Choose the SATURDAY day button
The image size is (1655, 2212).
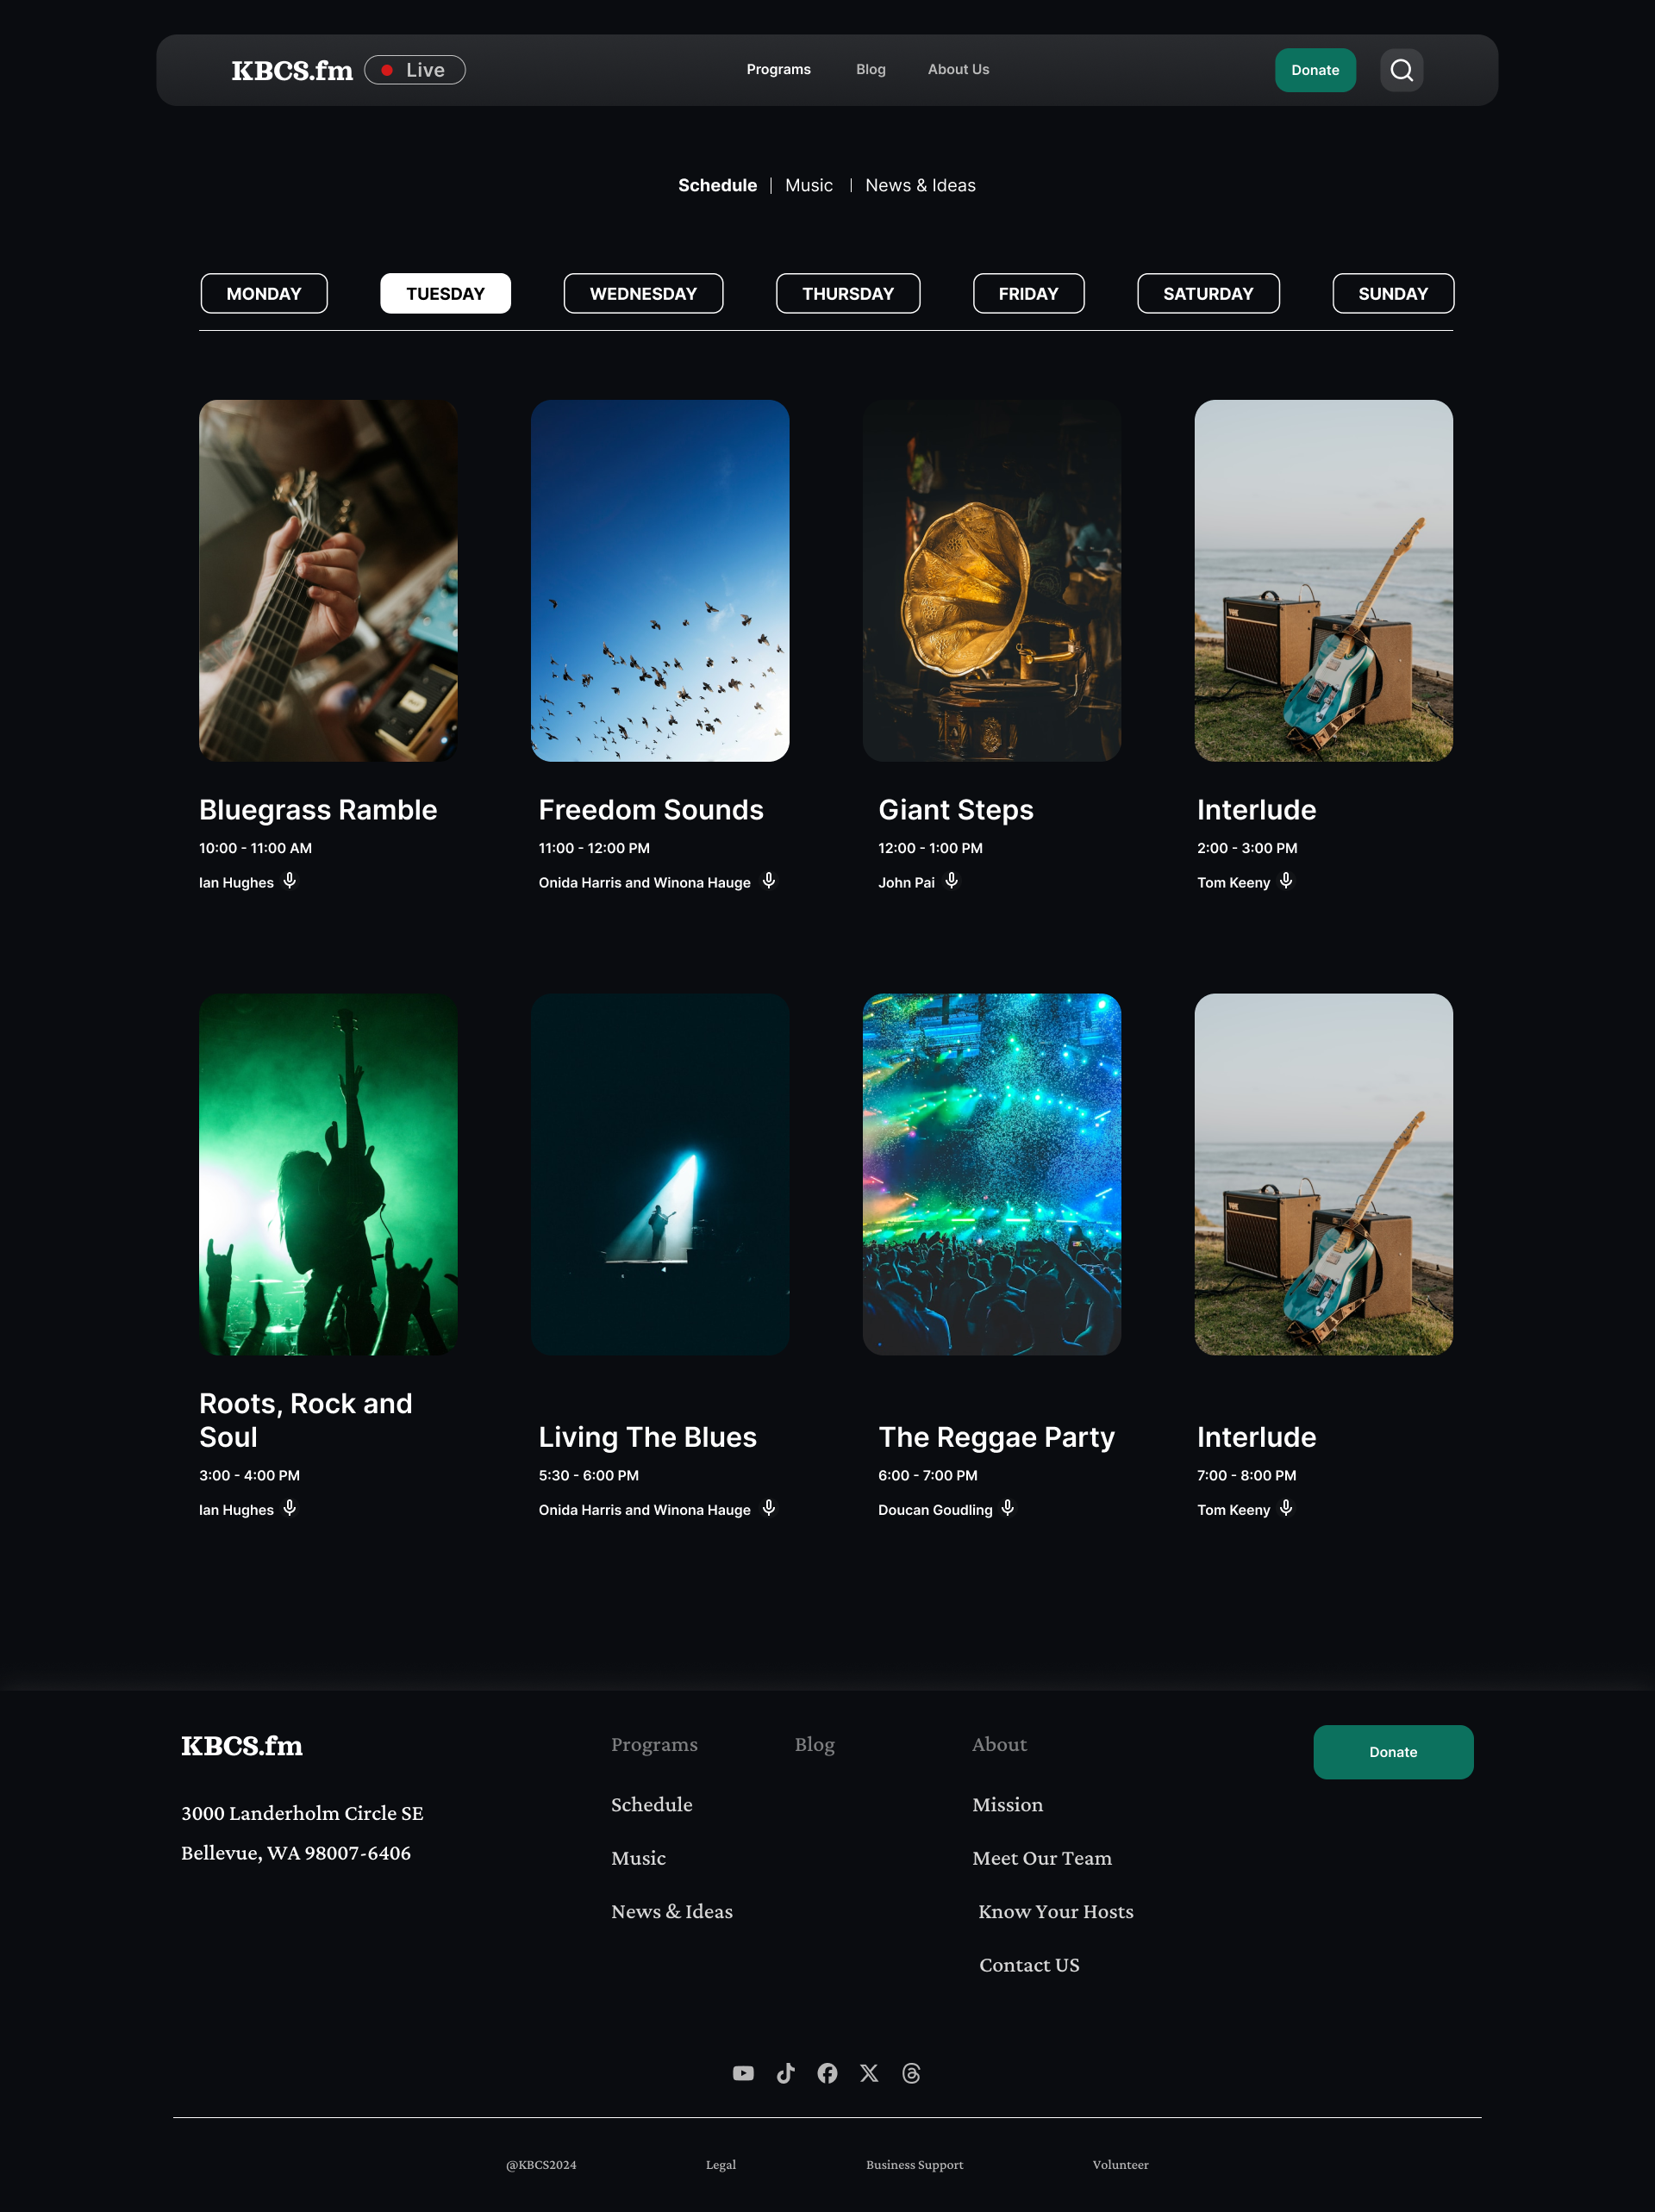click(x=1208, y=293)
